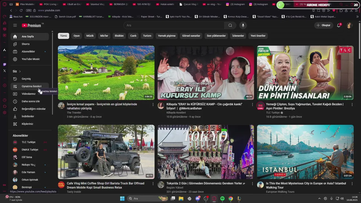Click the search magnifier button
Viewport: 361px width, 203px height.
pos(230,25)
